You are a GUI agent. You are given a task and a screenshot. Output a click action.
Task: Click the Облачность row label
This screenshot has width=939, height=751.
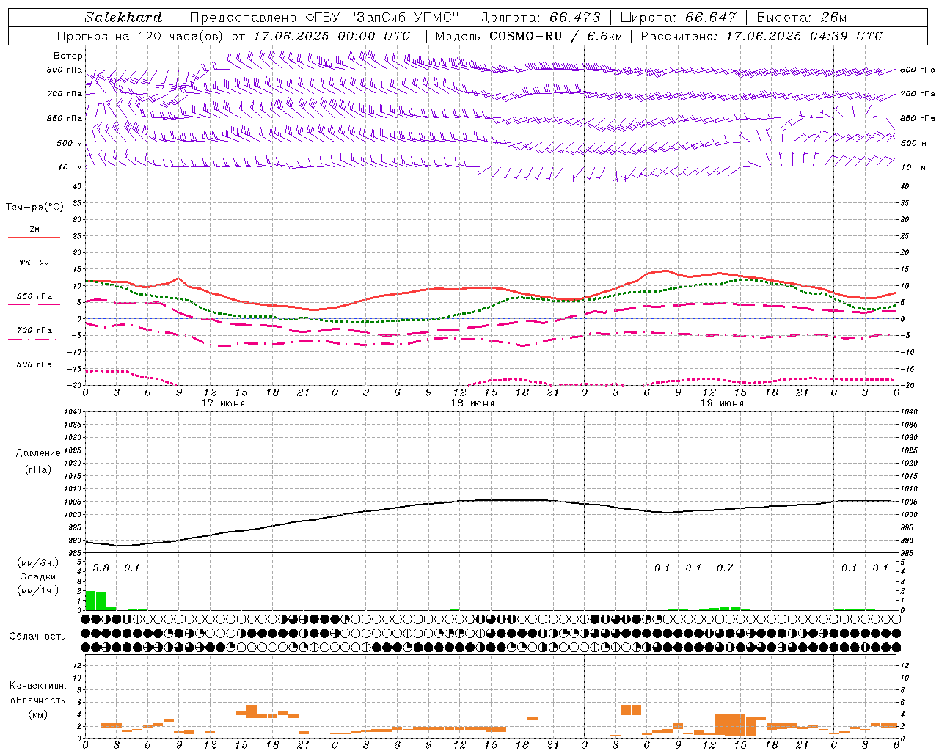coord(37,636)
